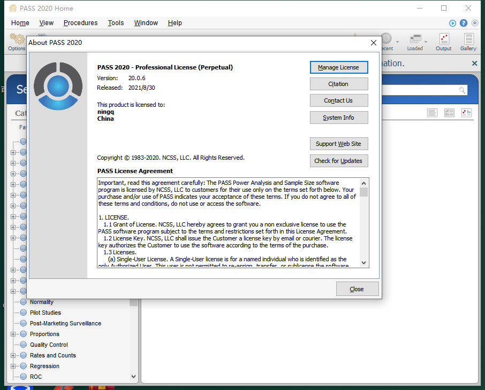
Task: Switch to text list view icon
Action: [433, 113]
